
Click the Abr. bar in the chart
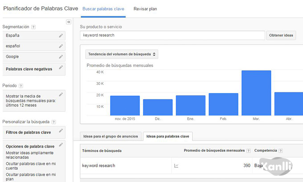[289, 104]
